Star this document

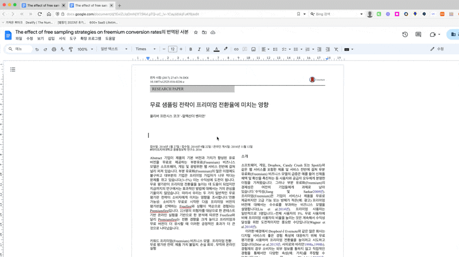[x=196, y=33]
